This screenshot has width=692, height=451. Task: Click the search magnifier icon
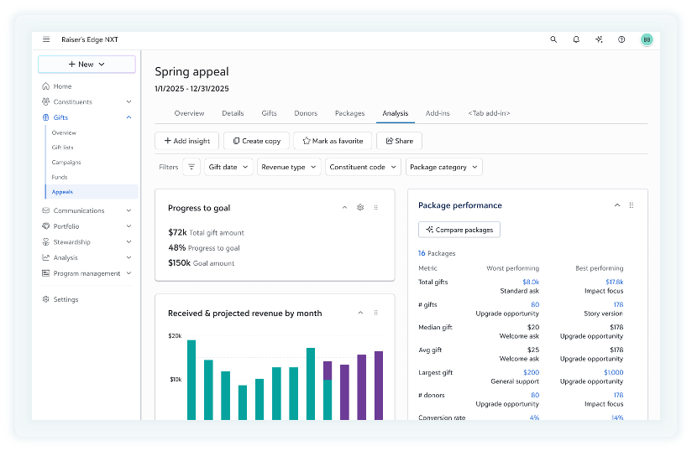553,39
